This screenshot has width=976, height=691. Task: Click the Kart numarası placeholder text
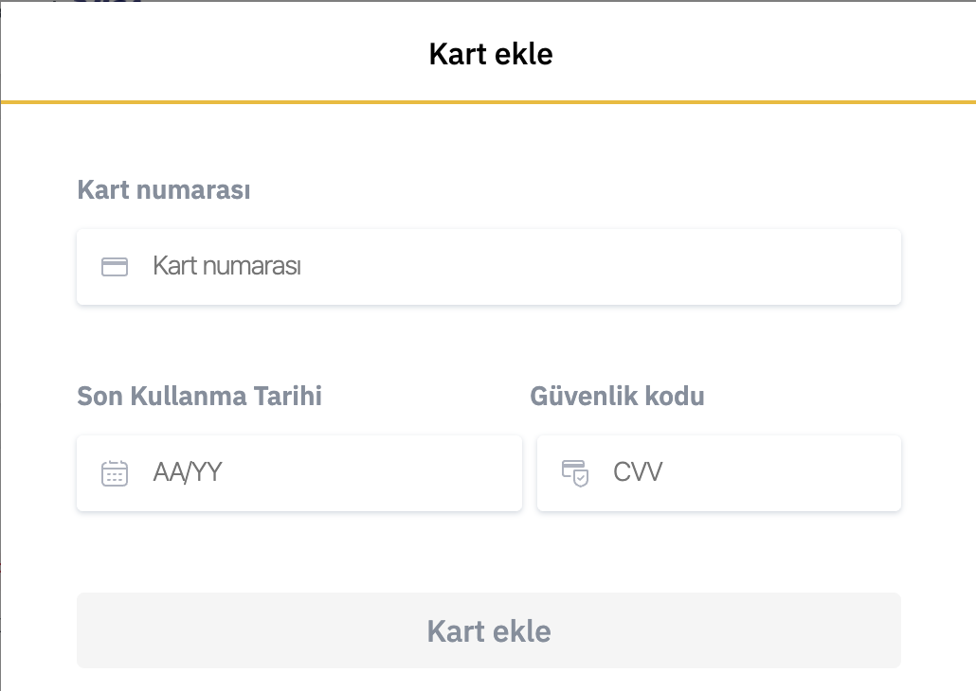point(226,267)
